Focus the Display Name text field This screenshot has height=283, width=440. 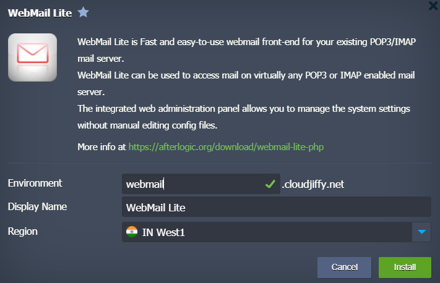pyautogui.click(x=276, y=208)
